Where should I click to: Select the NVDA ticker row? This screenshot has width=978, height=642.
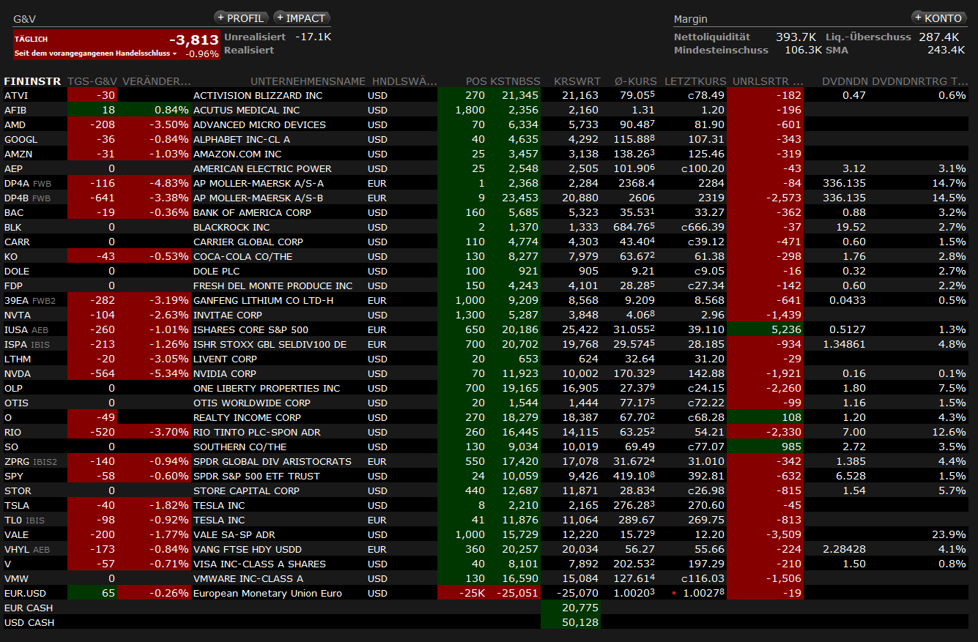tap(18, 373)
